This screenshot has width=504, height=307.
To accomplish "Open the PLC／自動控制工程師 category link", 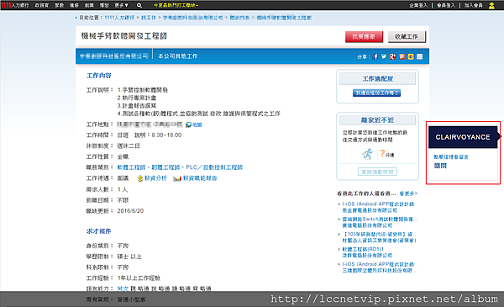I will point(214,167).
